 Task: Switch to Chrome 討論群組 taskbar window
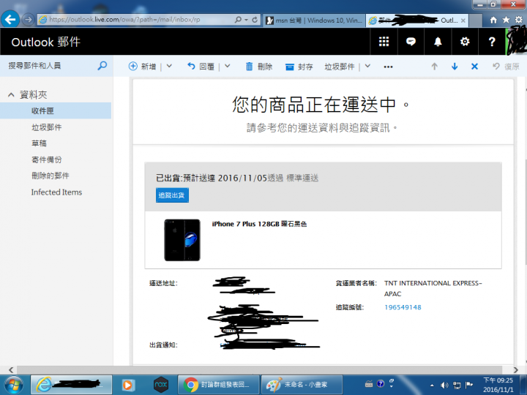[218, 385]
